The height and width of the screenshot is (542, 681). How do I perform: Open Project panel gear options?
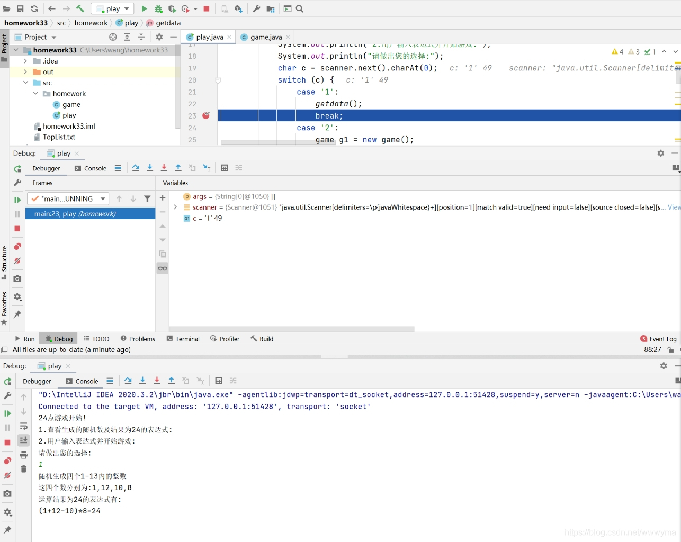[159, 37]
